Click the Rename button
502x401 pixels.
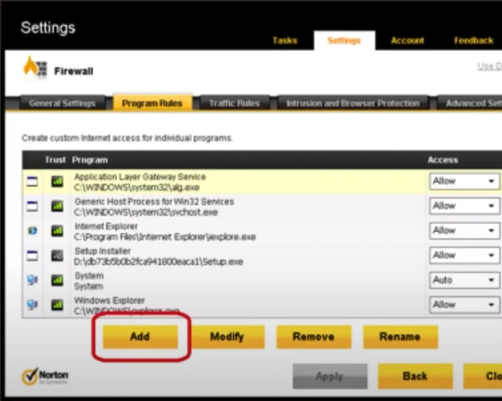pyautogui.click(x=400, y=337)
